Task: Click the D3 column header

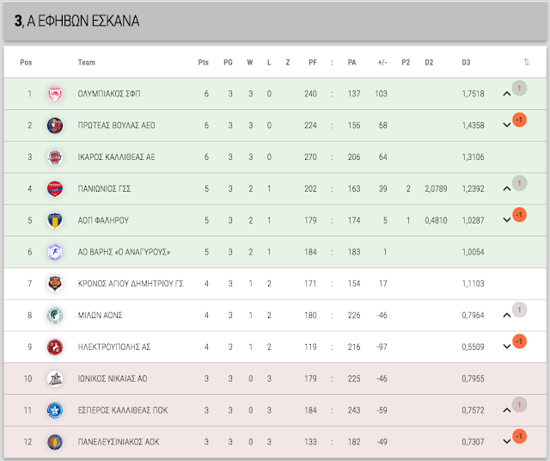Action: (466, 63)
